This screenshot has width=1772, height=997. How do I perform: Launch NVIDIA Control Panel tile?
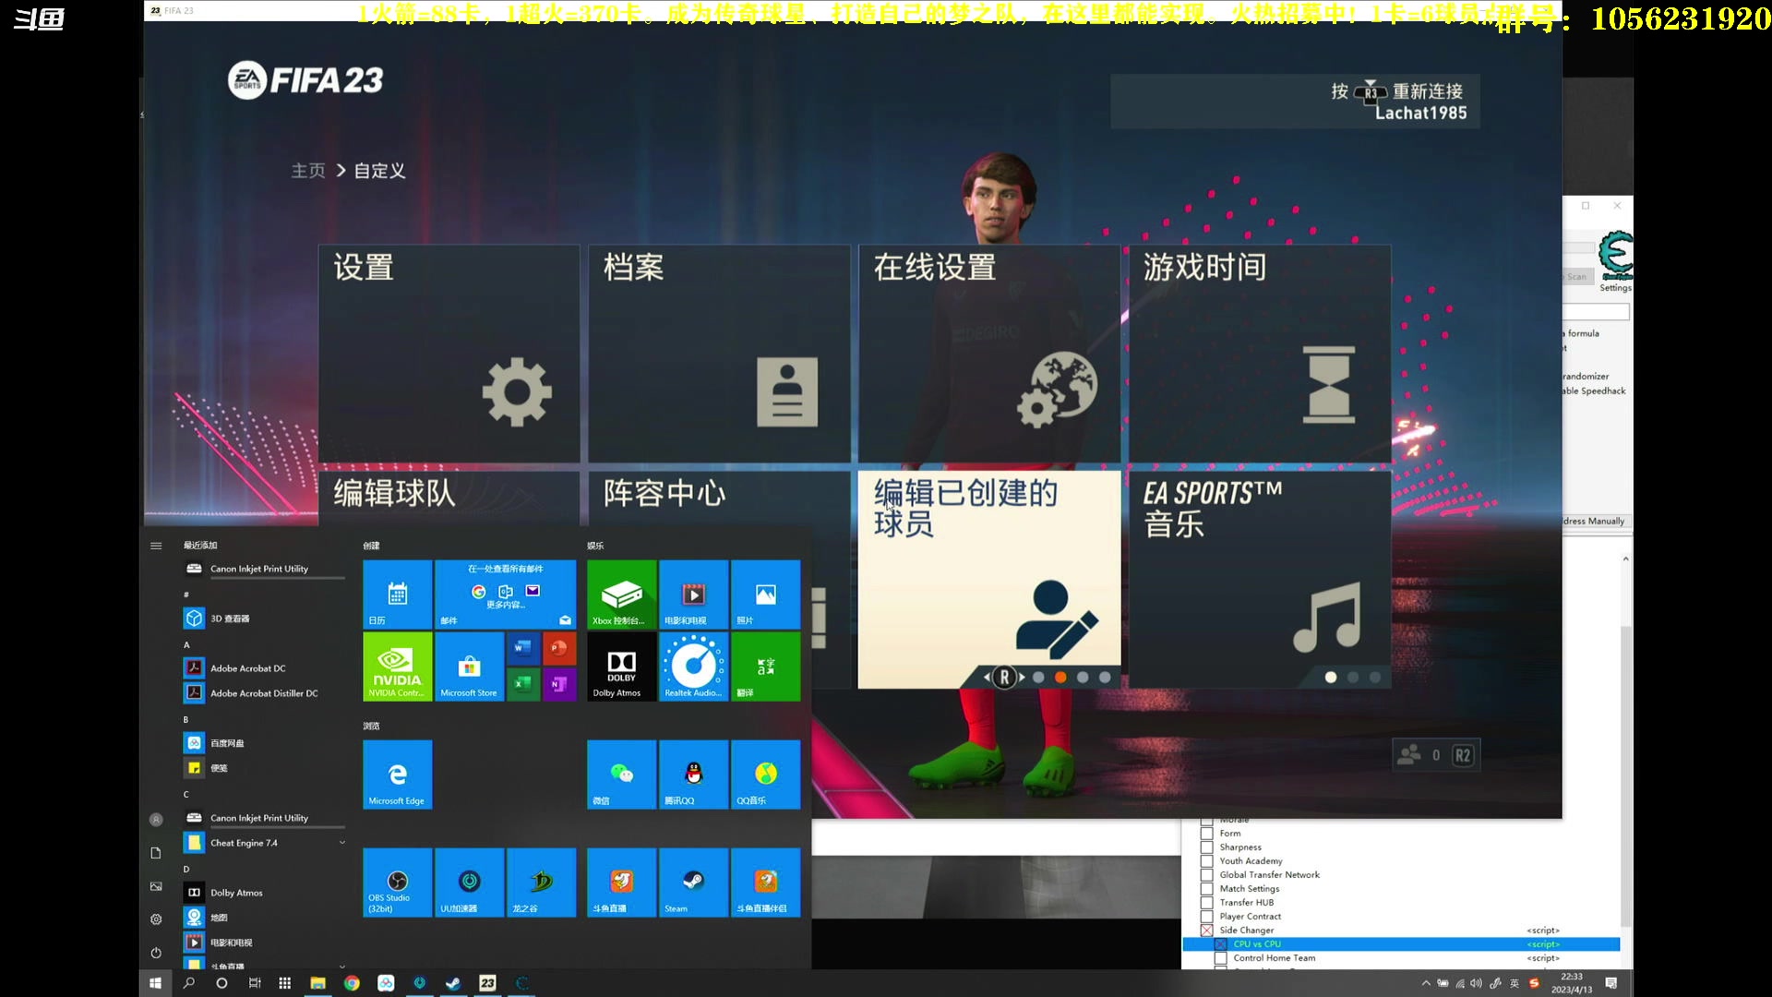pos(397,667)
